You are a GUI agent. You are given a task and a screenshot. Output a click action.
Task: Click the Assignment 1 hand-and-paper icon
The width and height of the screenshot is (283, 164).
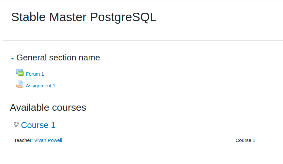click(20, 84)
